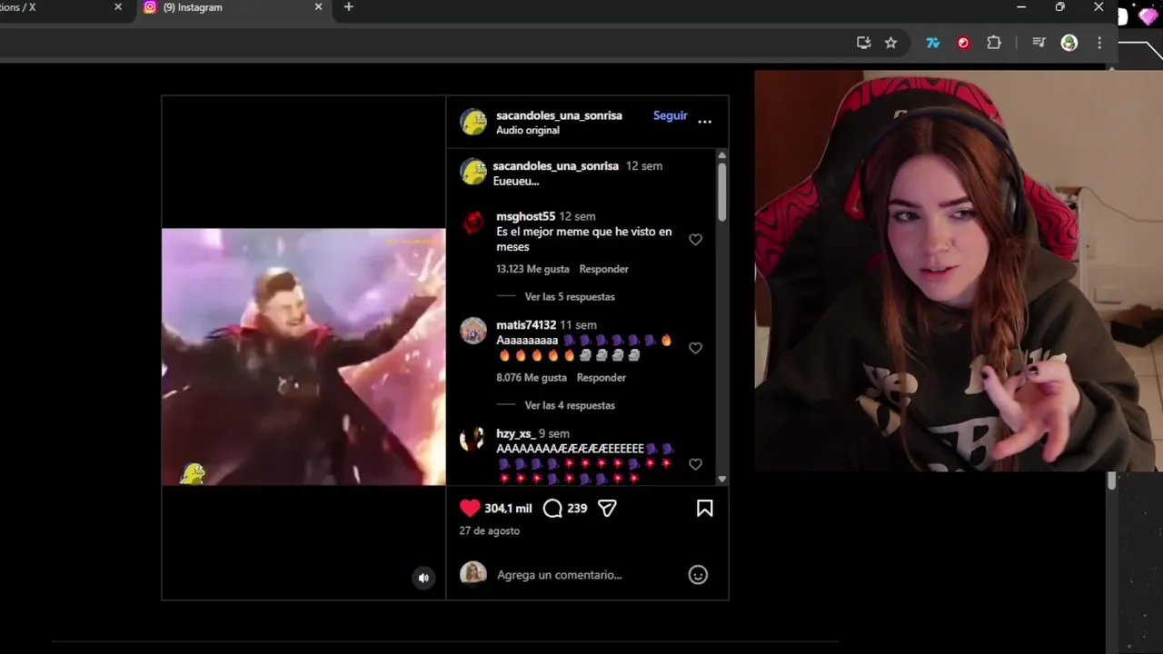This screenshot has height=654, width=1163.
Task: Click the 304,1 mil likes count
Action: [508, 509]
